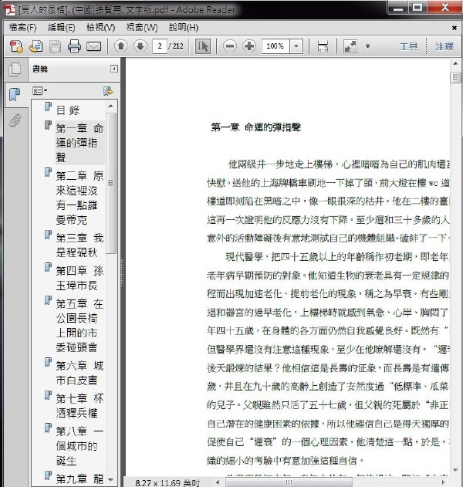The width and height of the screenshot is (463, 487).
Task: Open the 工具 pane
Action: (x=408, y=46)
